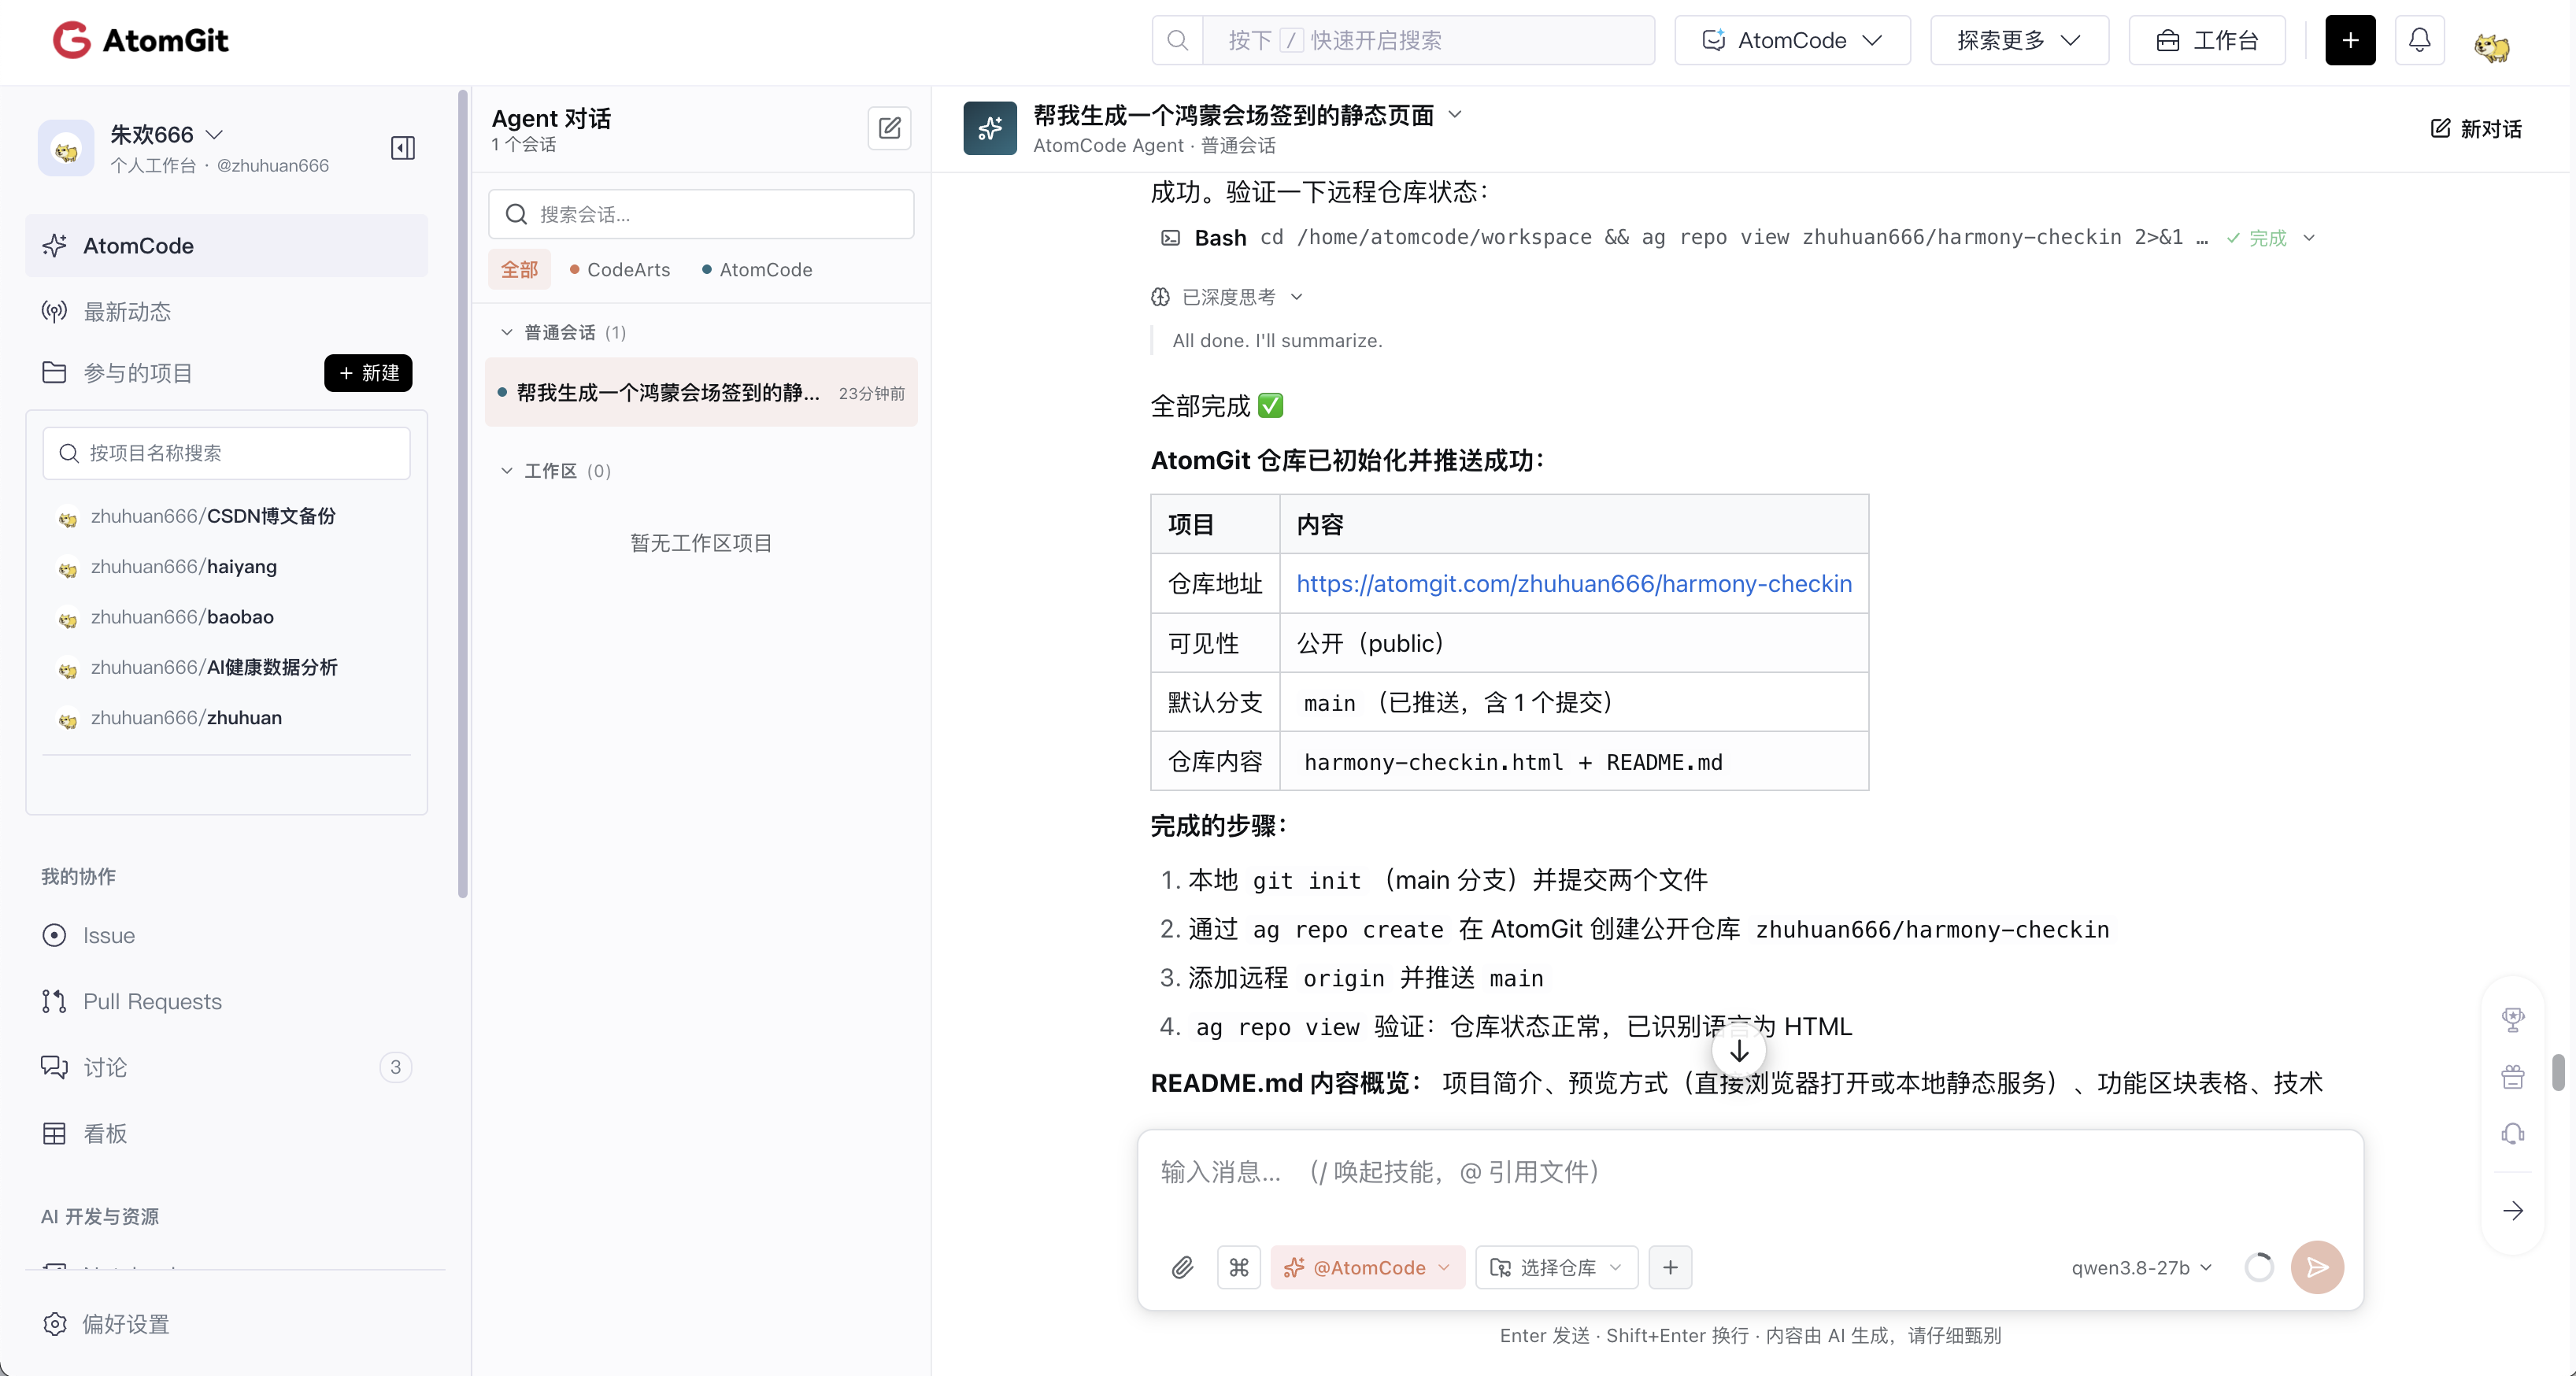Open the @AtomCode agent selector

pos(1367,1267)
